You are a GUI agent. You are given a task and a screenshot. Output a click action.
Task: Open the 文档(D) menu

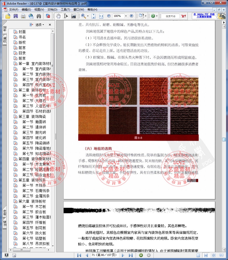pos(52,10)
